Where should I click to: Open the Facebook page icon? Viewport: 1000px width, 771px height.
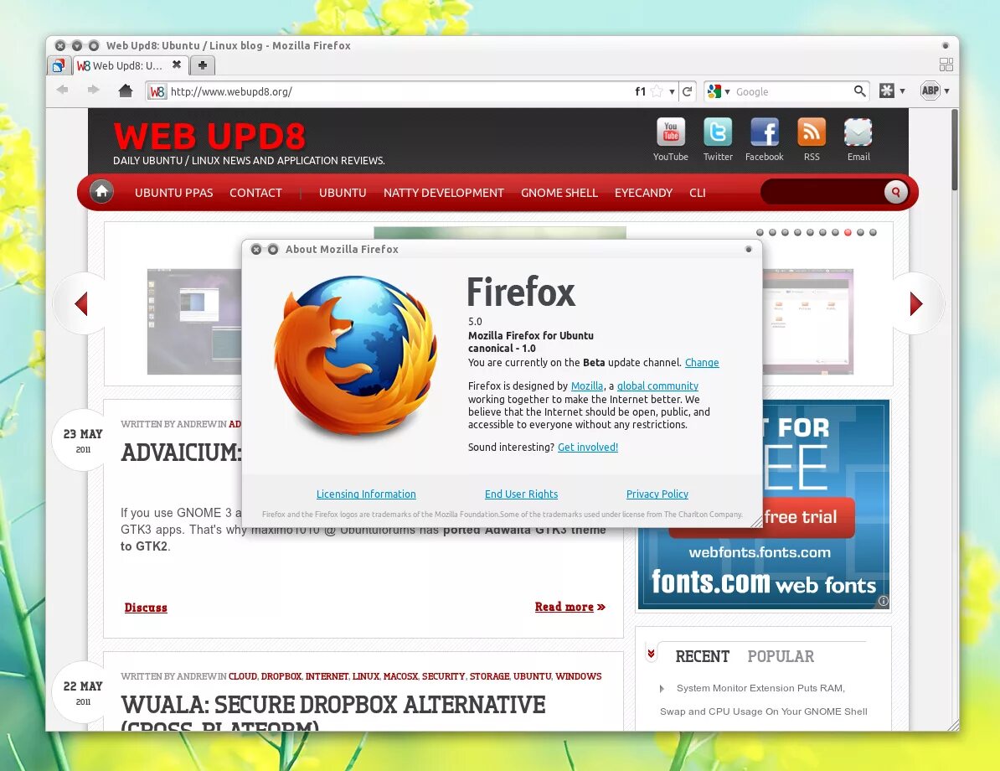pyautogui.click(x=765, y=132)
